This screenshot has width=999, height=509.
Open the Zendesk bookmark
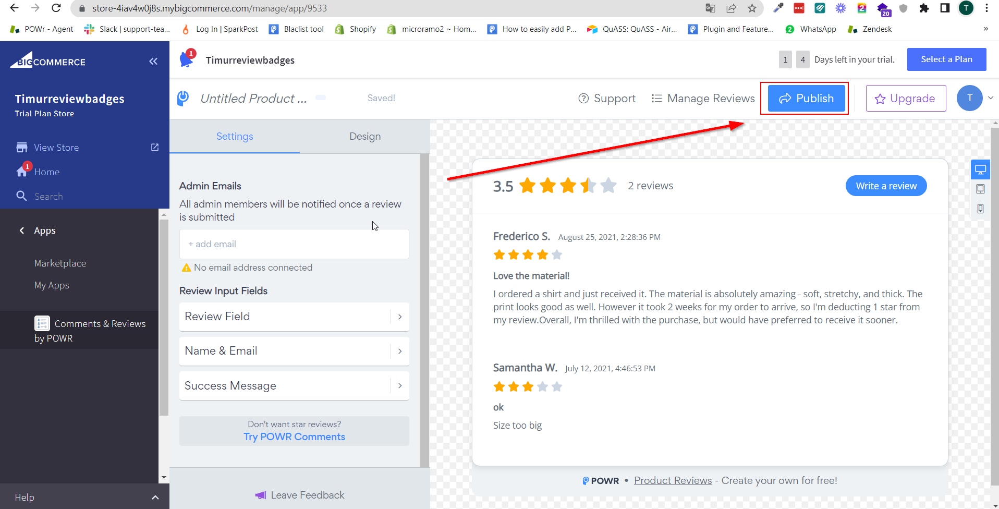click(870, 29)
